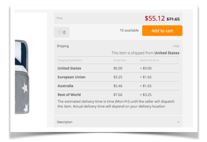Click the Shipping Destination column header
207x142 pixels.
(x=70, y=60)
